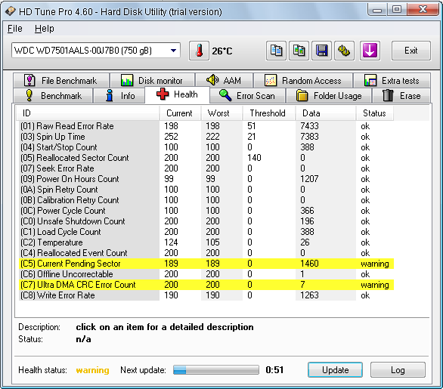
Task: Open the Log button
Action: click(398, 370)
